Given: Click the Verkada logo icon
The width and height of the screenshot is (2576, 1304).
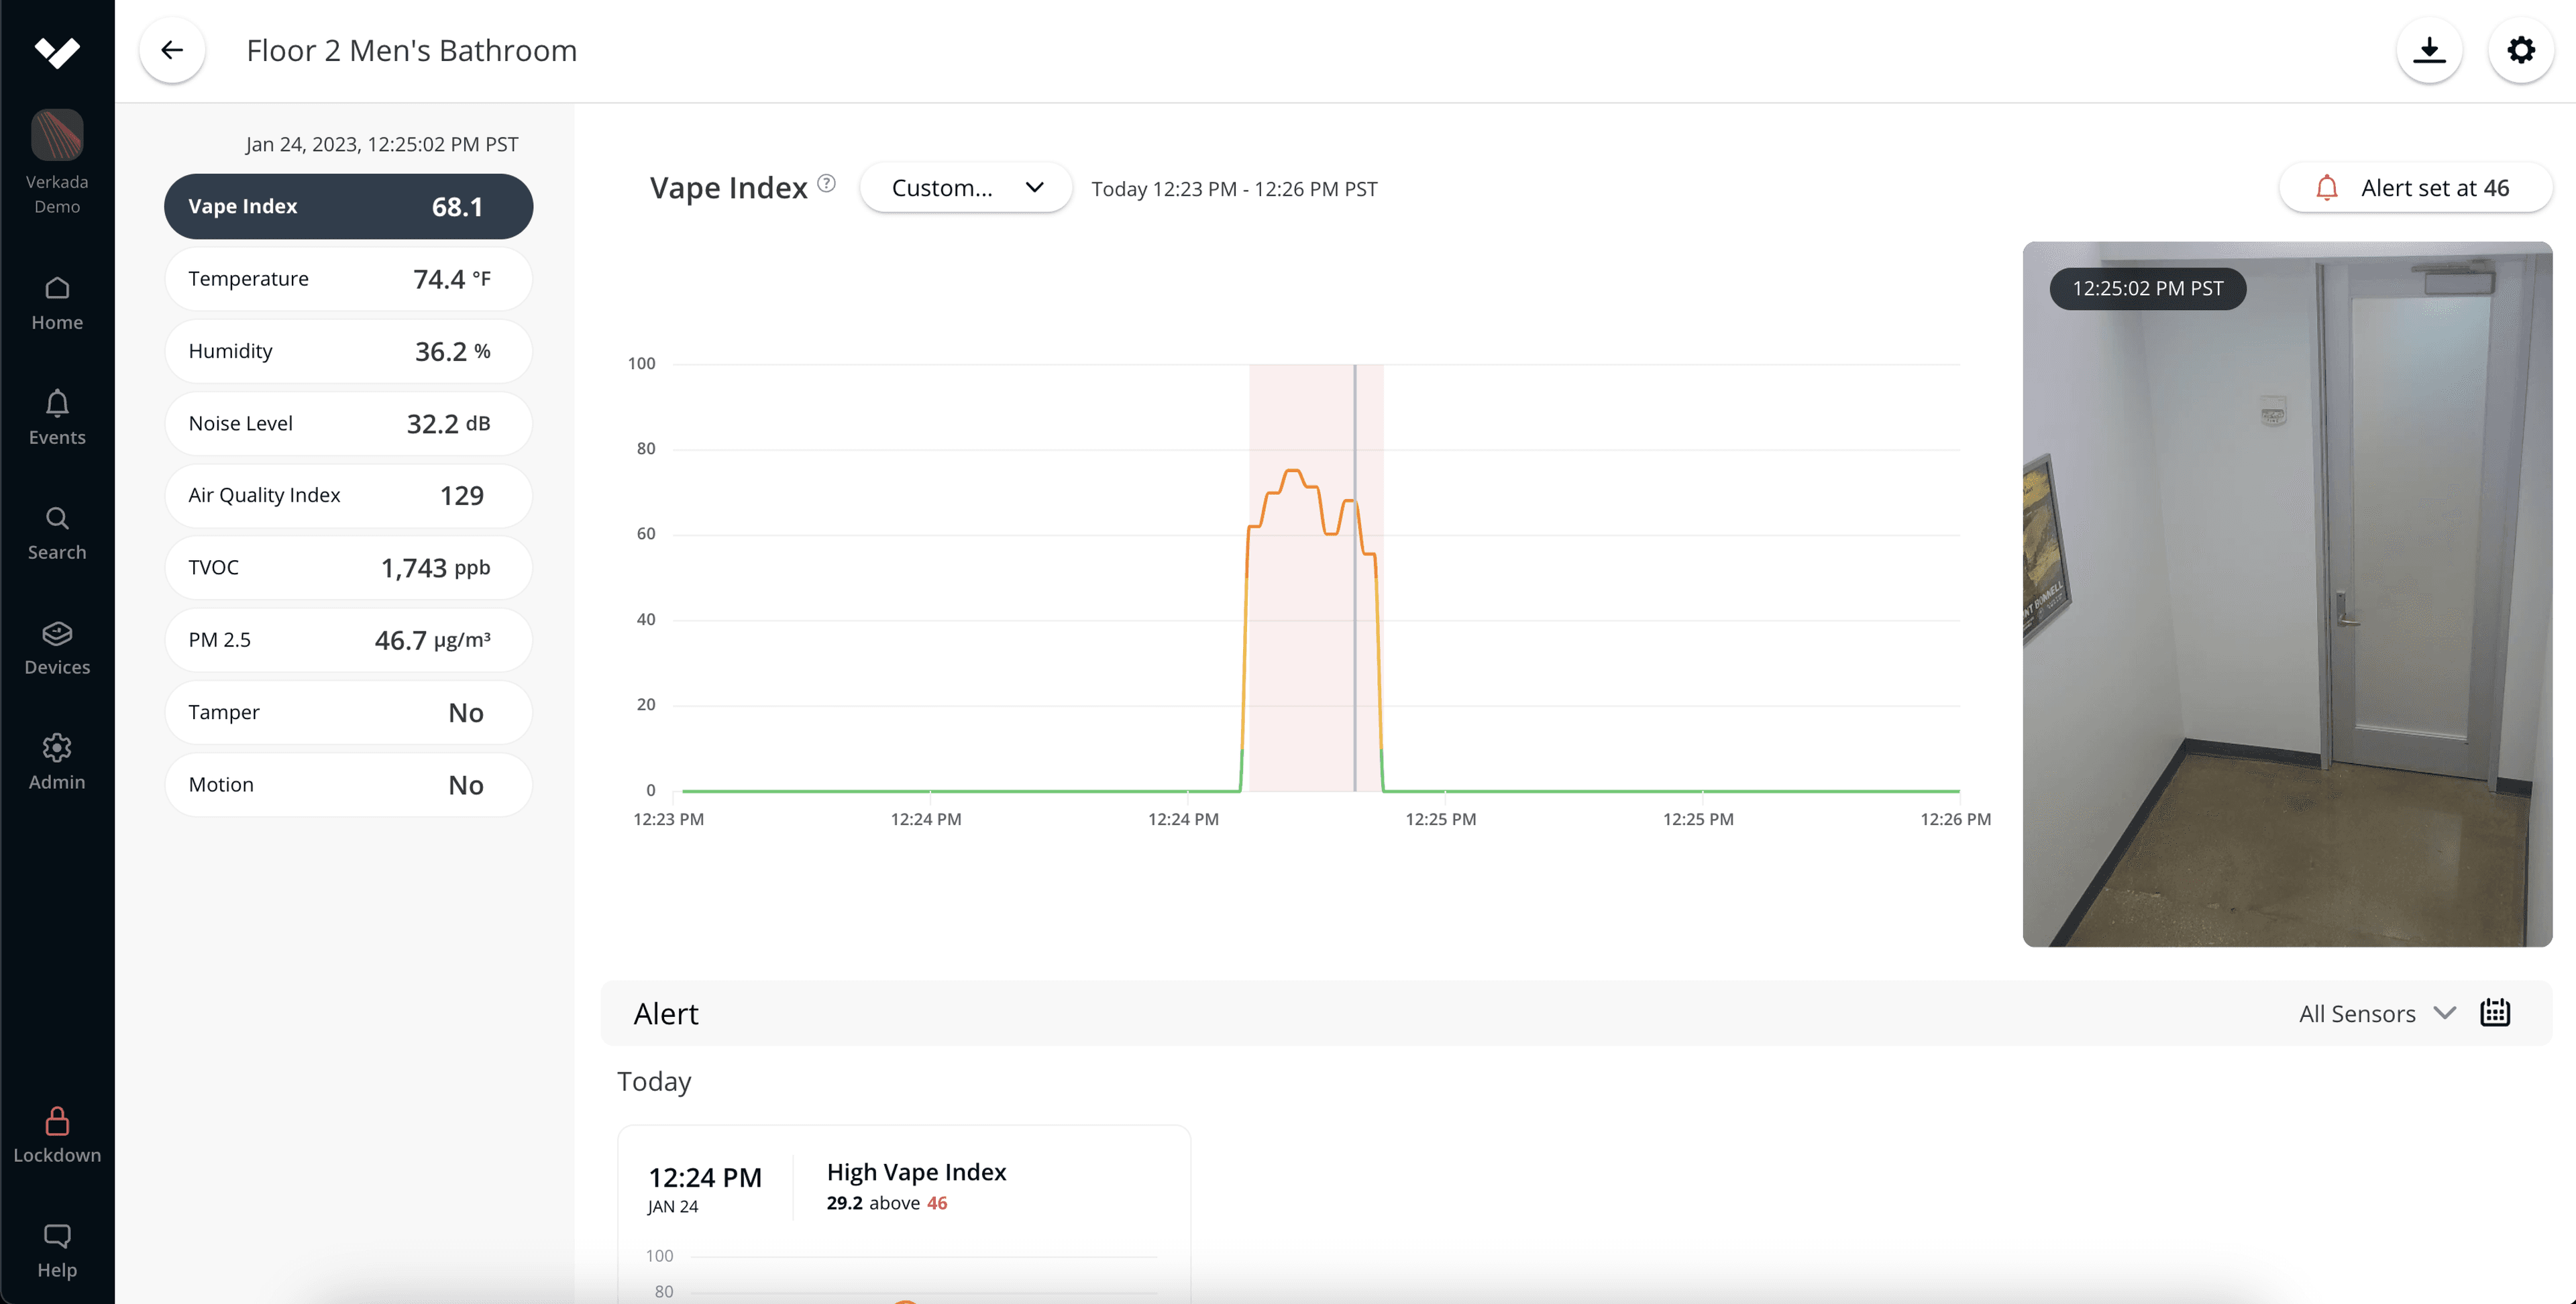Looking at the screenshot, I should (x=57, y=51).
